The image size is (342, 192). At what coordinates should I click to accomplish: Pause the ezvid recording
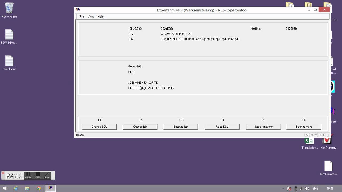28,175
